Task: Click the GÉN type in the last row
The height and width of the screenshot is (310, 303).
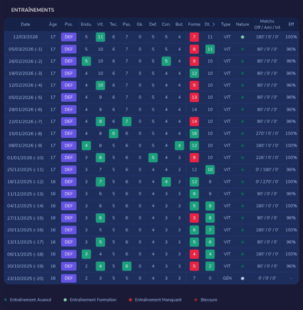Action: (227, 278)
